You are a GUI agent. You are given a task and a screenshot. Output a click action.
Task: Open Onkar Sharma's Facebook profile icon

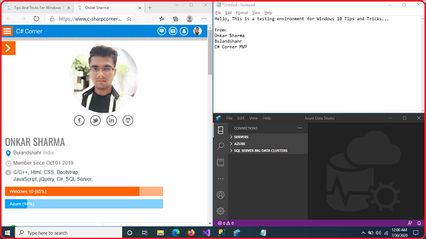pyautogui.click(x=79, y=120)
